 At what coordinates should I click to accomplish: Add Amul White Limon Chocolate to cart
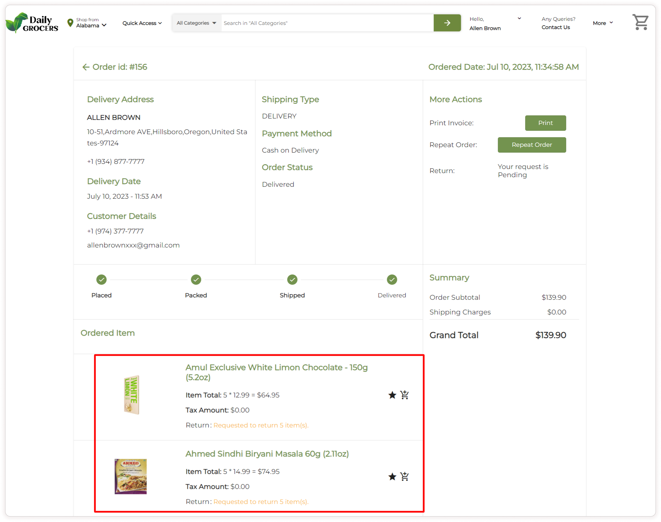405,395
